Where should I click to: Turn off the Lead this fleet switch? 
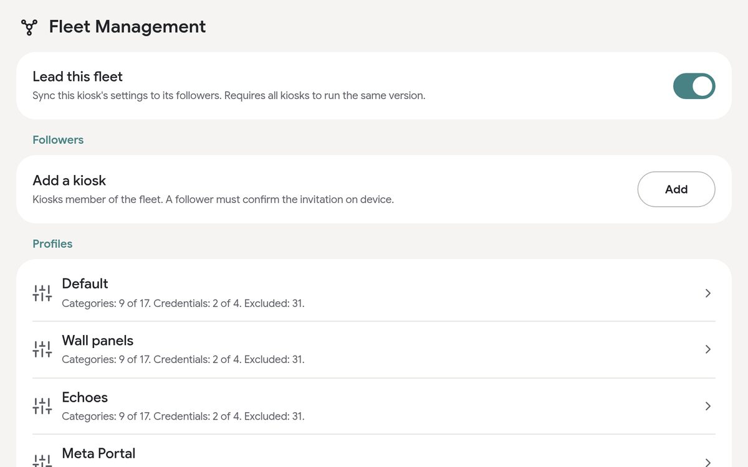[694, 86]
